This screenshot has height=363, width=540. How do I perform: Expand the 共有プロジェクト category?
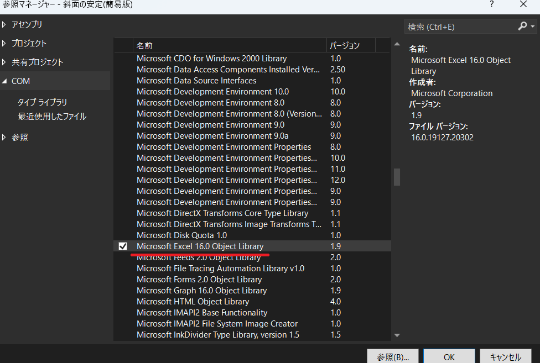click(x=5, y=62)
